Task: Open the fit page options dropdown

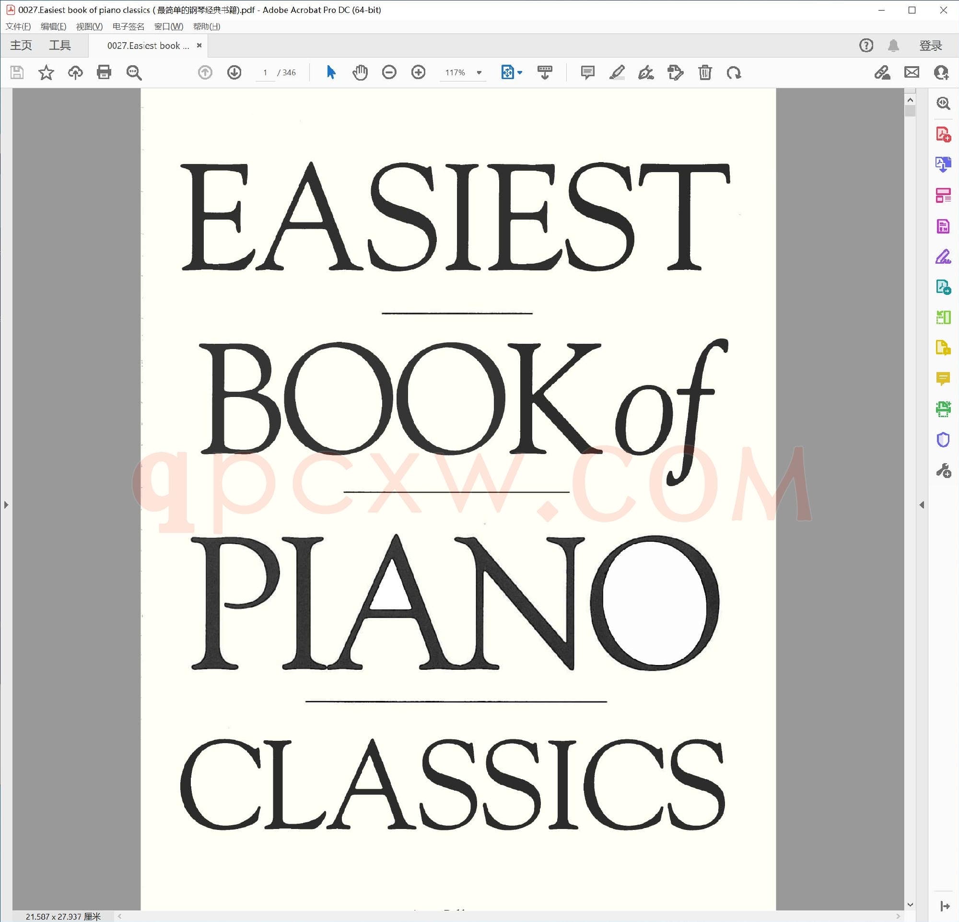Action: click(x=520, y=72)
